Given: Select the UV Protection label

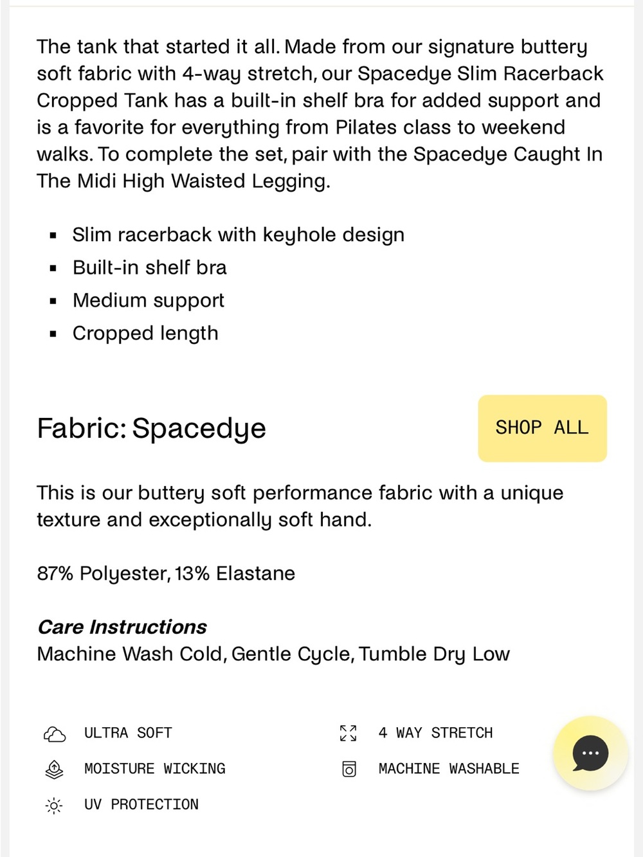Looking at the screenshot, I should pos(141,805).
